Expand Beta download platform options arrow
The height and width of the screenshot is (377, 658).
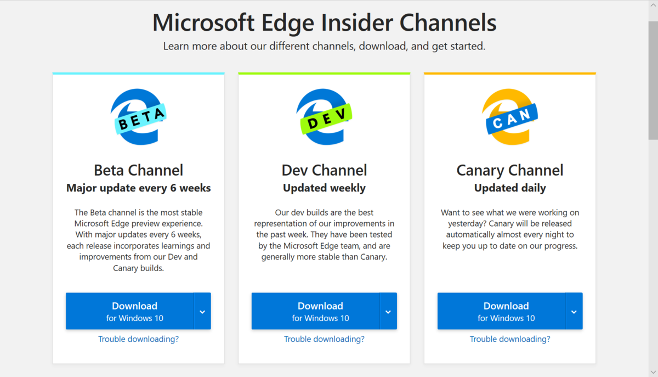[202, 311]
